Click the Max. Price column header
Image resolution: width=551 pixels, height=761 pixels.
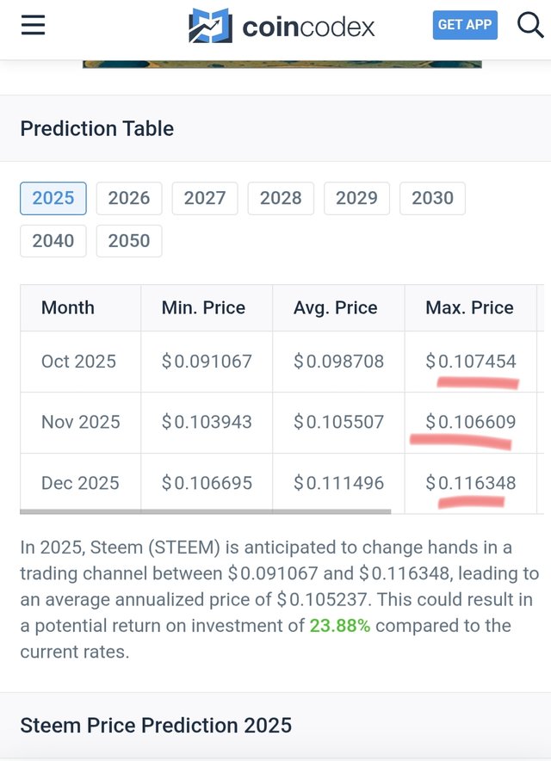[x=469, y=308]
